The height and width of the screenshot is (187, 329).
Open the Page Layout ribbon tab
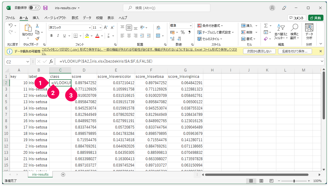click(55, 18)
